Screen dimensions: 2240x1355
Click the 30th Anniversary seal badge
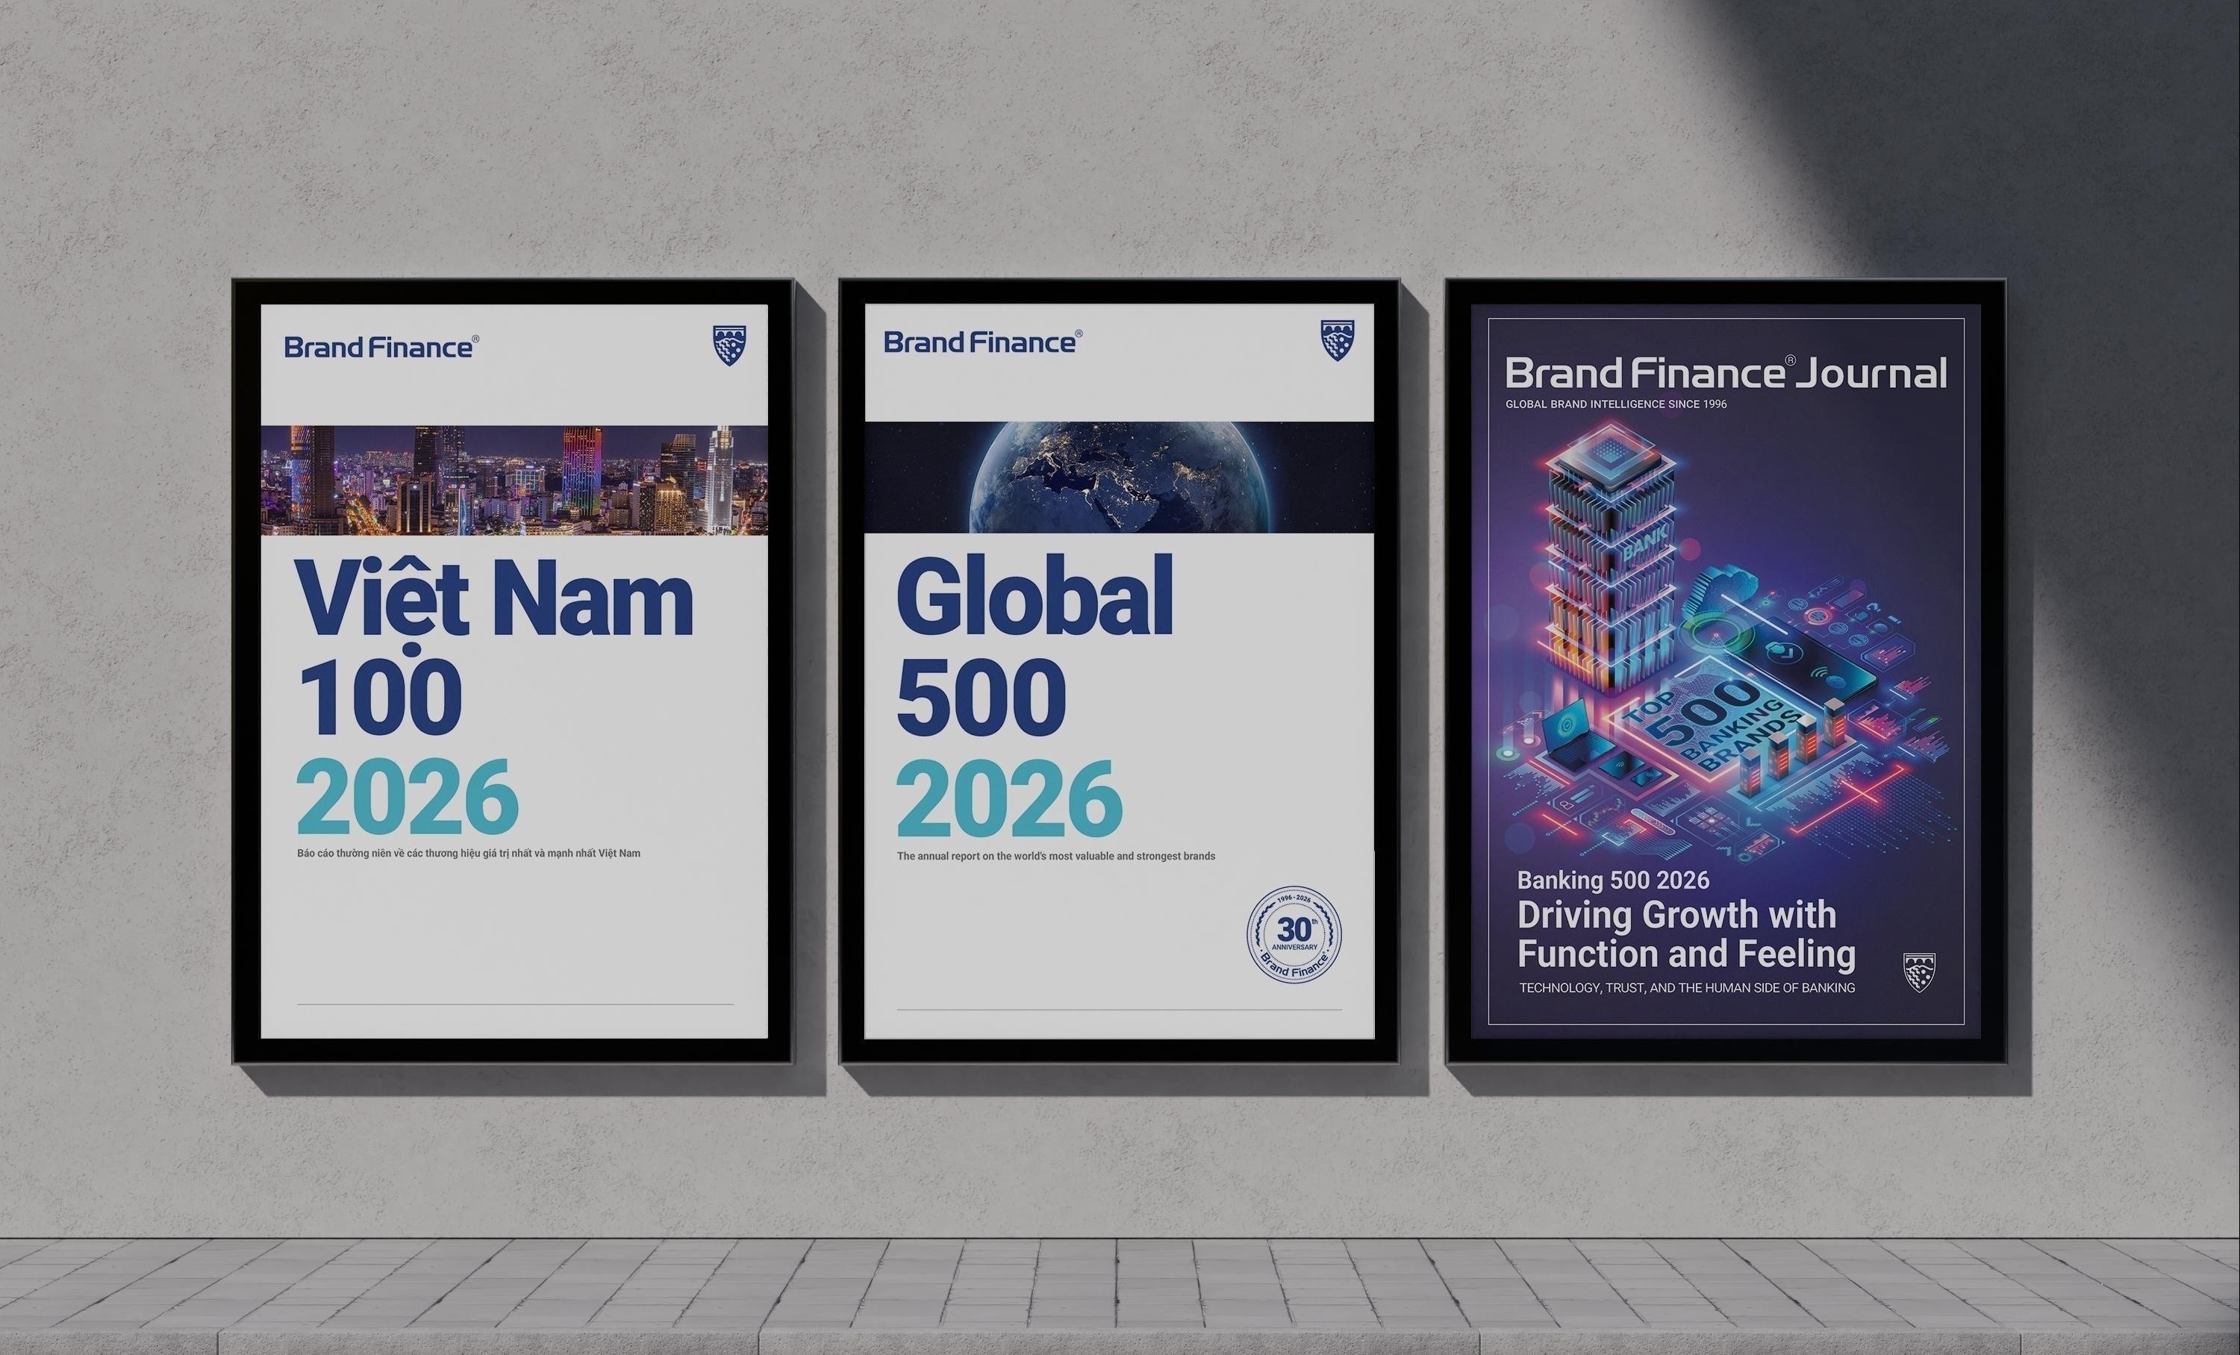tap(1294, 935)
